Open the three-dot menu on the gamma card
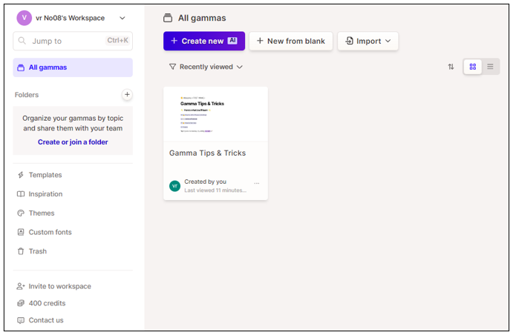513x335 pixels. (x=257, y=184)
